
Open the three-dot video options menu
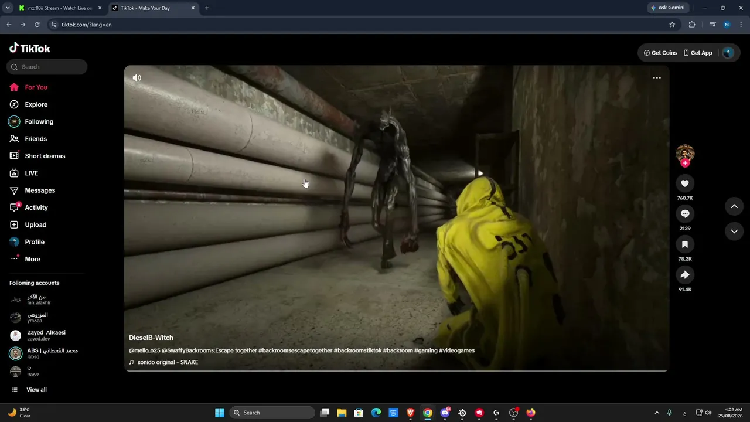657,77
